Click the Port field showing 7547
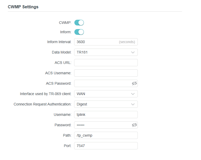The image size is (201, 160). tap(106, 146)
